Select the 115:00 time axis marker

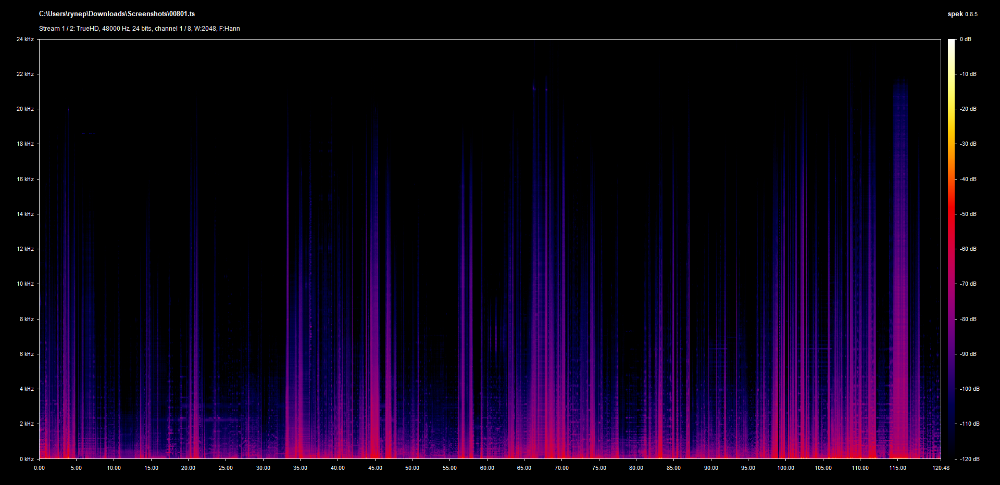897,468
